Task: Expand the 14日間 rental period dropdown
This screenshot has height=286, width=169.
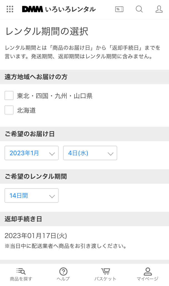Action: (x=31, y=196)
